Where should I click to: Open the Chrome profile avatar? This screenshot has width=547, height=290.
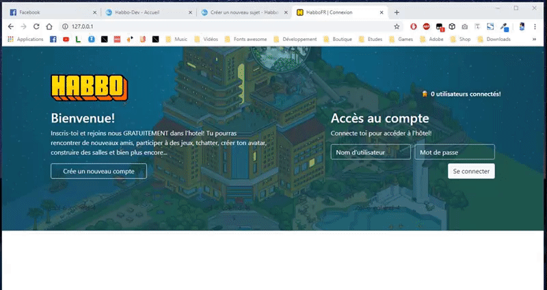522,27
